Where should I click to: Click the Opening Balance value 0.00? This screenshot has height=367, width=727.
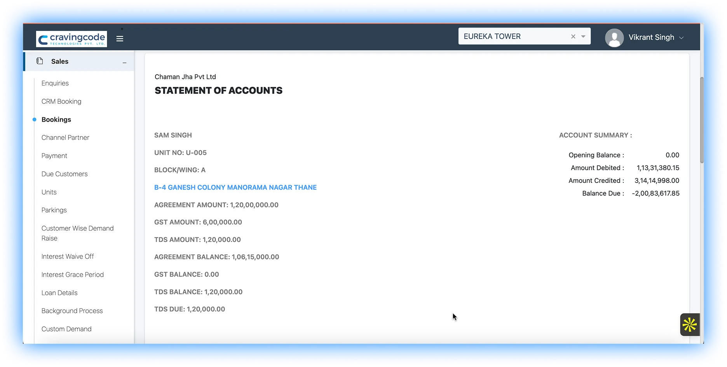click(672, 155)
